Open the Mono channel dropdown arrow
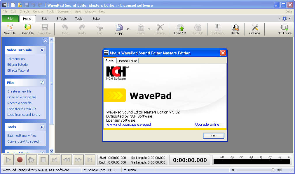Viewport: 295px width, 174px height. (125, 170)
